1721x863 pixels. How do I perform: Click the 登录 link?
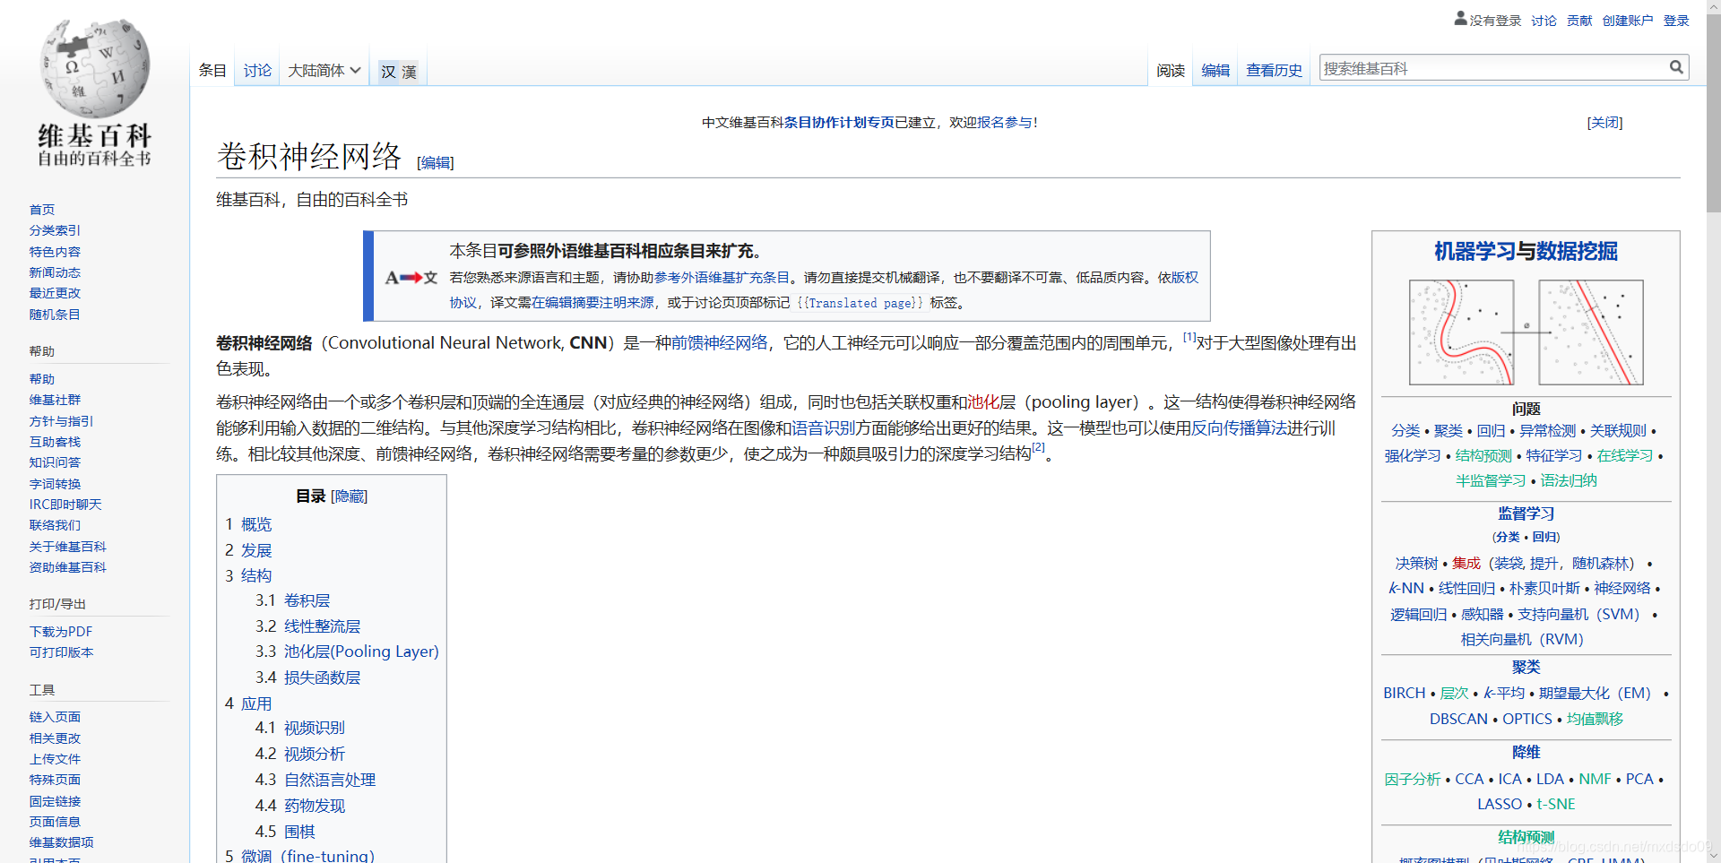pos(1676,21)
